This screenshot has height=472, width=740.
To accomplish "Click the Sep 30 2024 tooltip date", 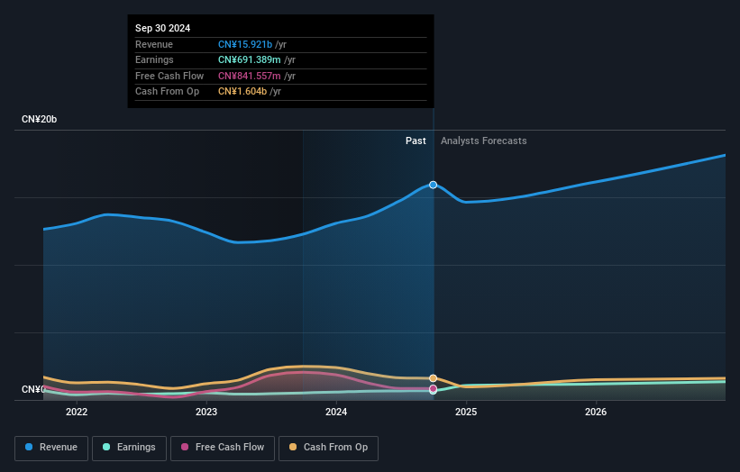I will (x=163, y=28).
